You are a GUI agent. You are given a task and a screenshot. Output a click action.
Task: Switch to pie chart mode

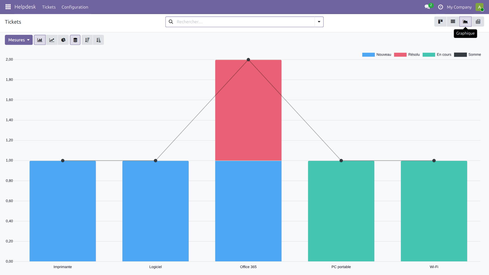pyautogui.click(x=63, y=40)
